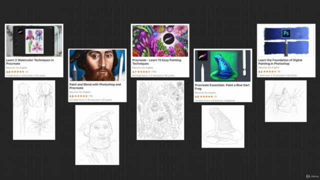Click Maurizio De Angelis under watercolor course
320x180 pixels.
coord(16,68)
